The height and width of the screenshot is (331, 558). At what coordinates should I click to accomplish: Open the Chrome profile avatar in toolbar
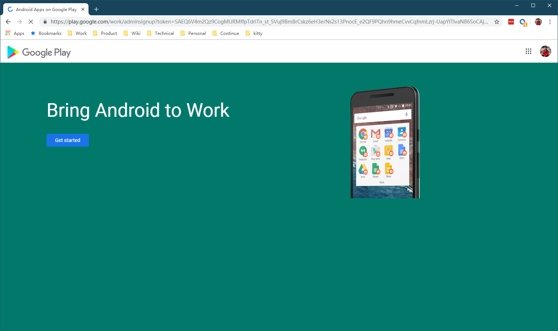[x=538, y=22]
